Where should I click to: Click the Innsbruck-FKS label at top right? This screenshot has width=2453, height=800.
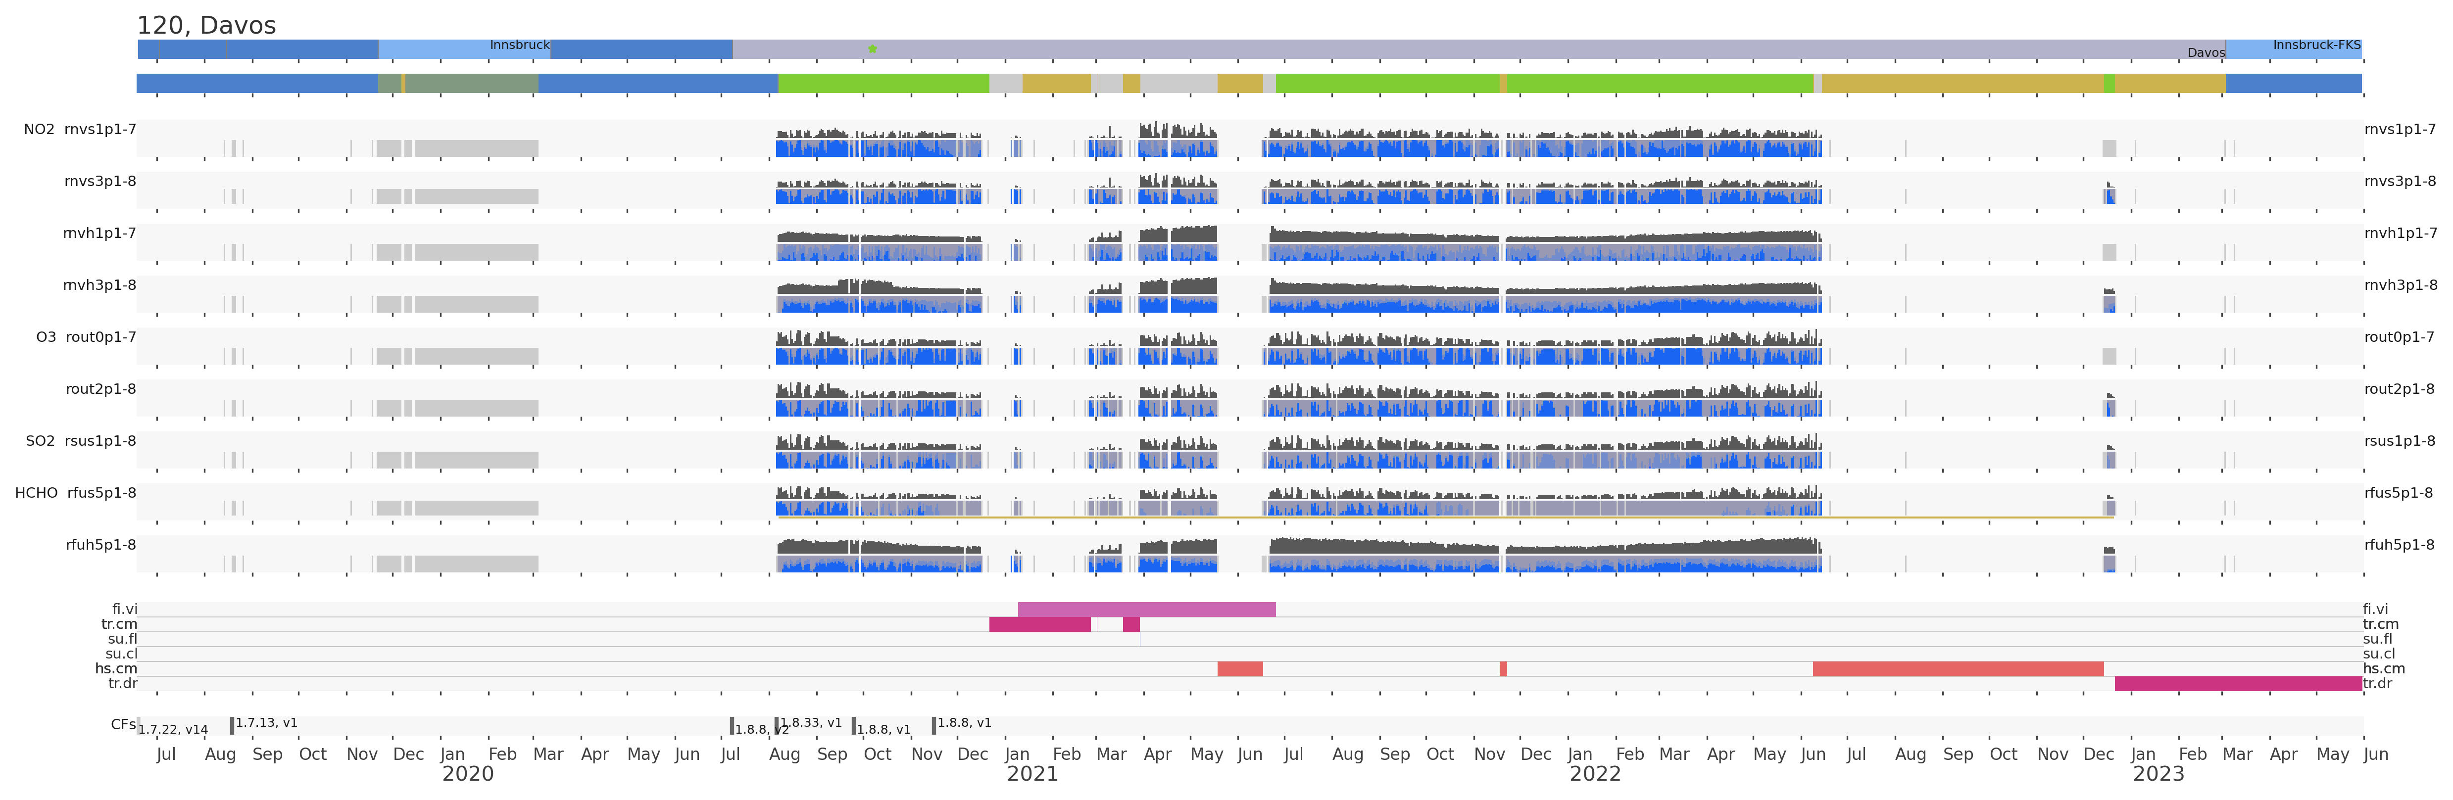click(2316, 45)
